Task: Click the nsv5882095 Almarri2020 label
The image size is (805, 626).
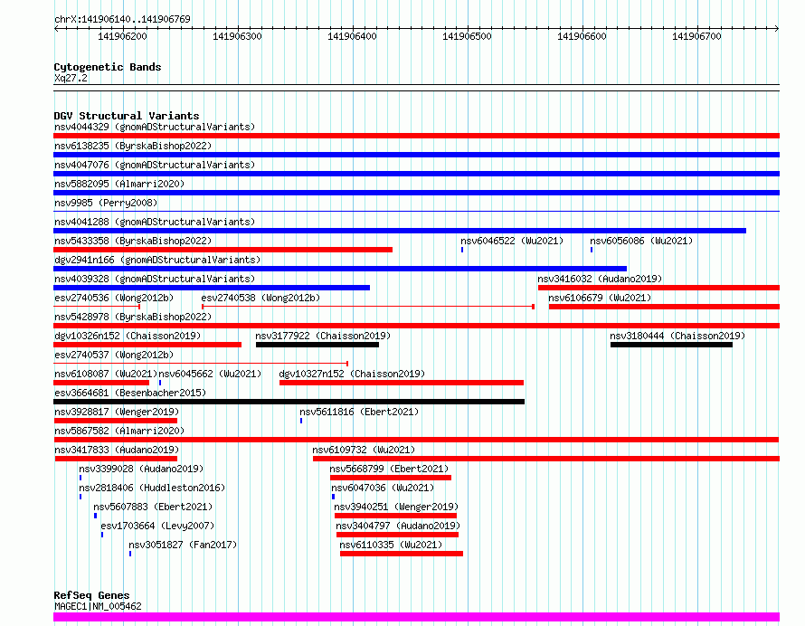Action: click(119, 184)
